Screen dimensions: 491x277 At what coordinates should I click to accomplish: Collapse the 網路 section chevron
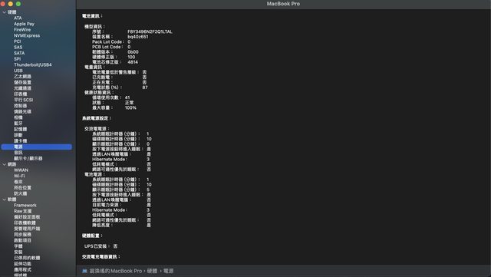[4, 164]
